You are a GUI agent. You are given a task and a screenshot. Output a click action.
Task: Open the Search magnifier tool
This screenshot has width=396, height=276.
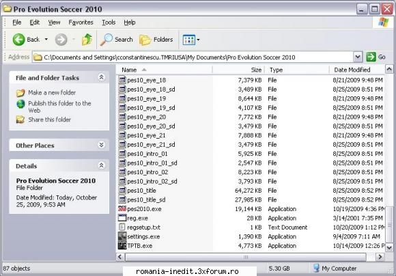point(117,40)
